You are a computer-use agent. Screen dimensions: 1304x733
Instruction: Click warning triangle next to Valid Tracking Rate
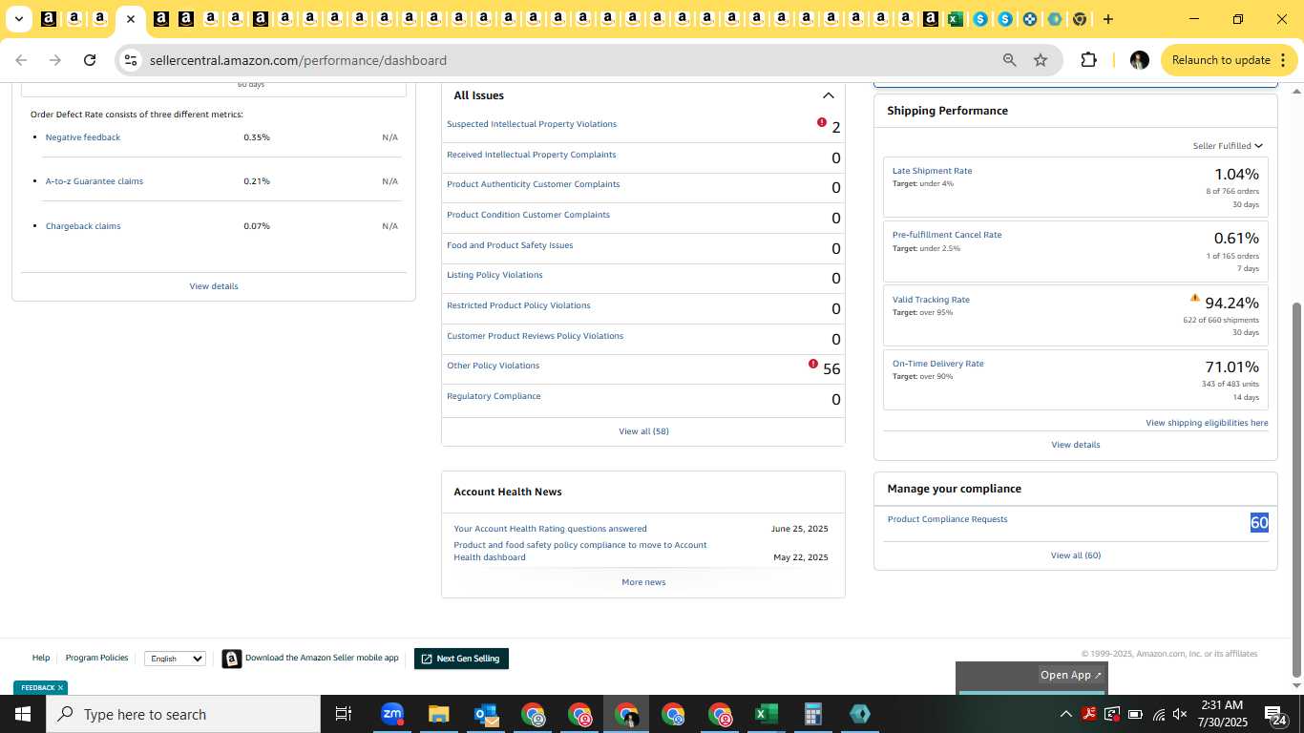coord(1195,298)
